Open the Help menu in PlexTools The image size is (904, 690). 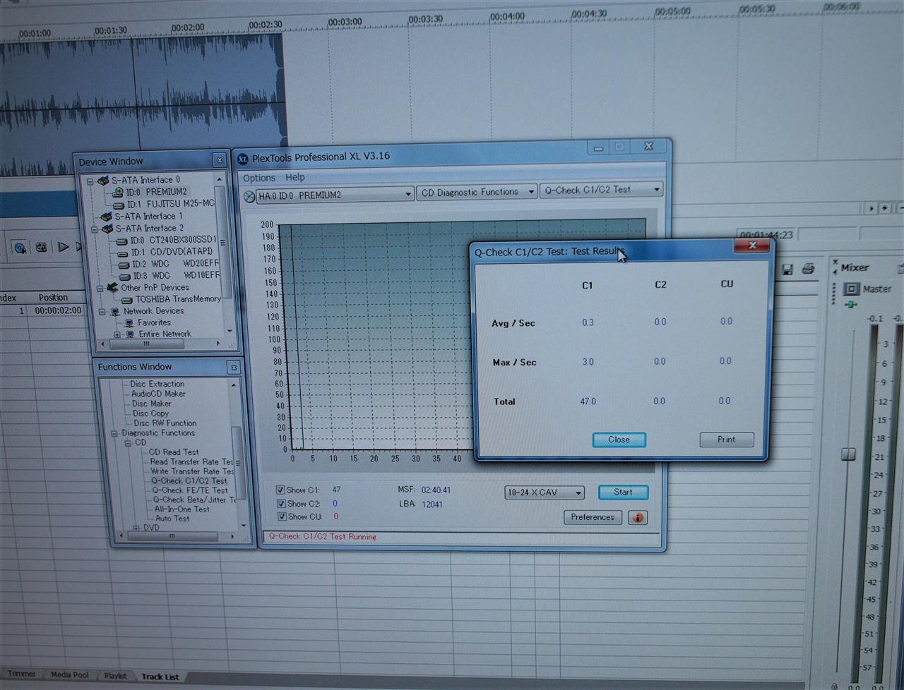pyautogui.click(x=295, y=177)
